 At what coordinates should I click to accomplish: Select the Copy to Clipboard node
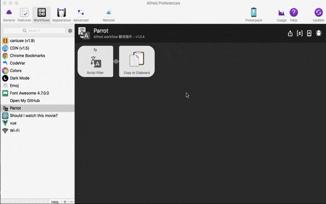click(137, 61)
